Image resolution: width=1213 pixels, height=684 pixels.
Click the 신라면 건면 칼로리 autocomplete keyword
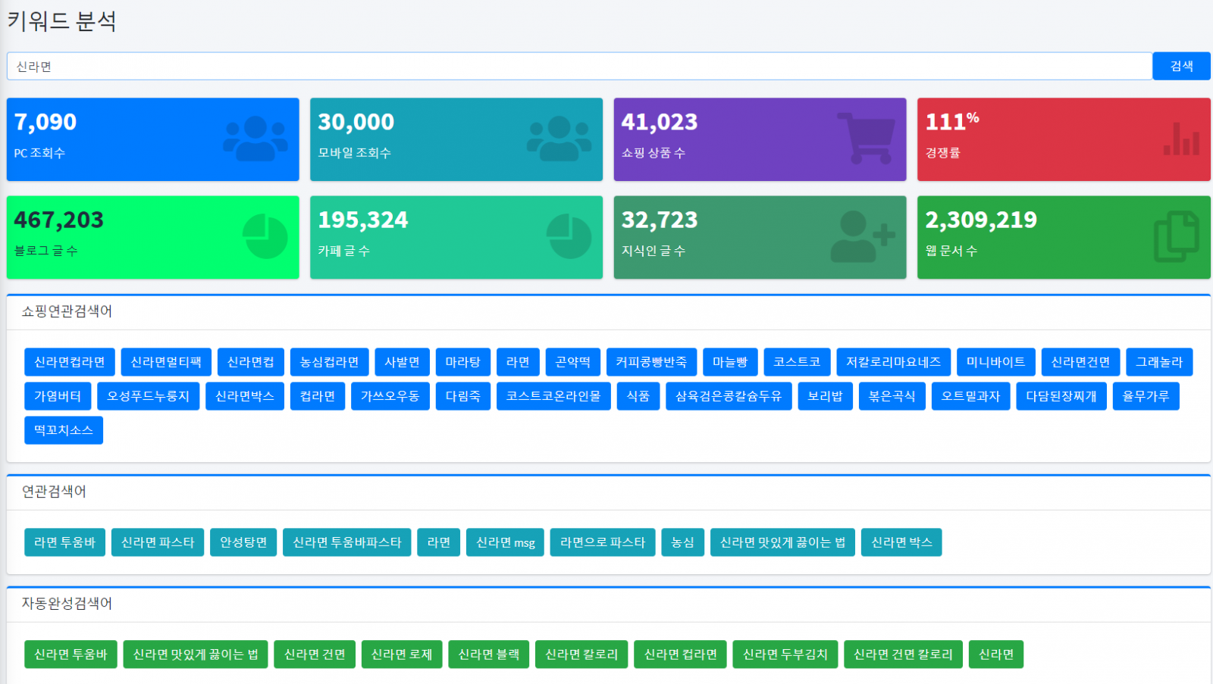pos(903,654)
